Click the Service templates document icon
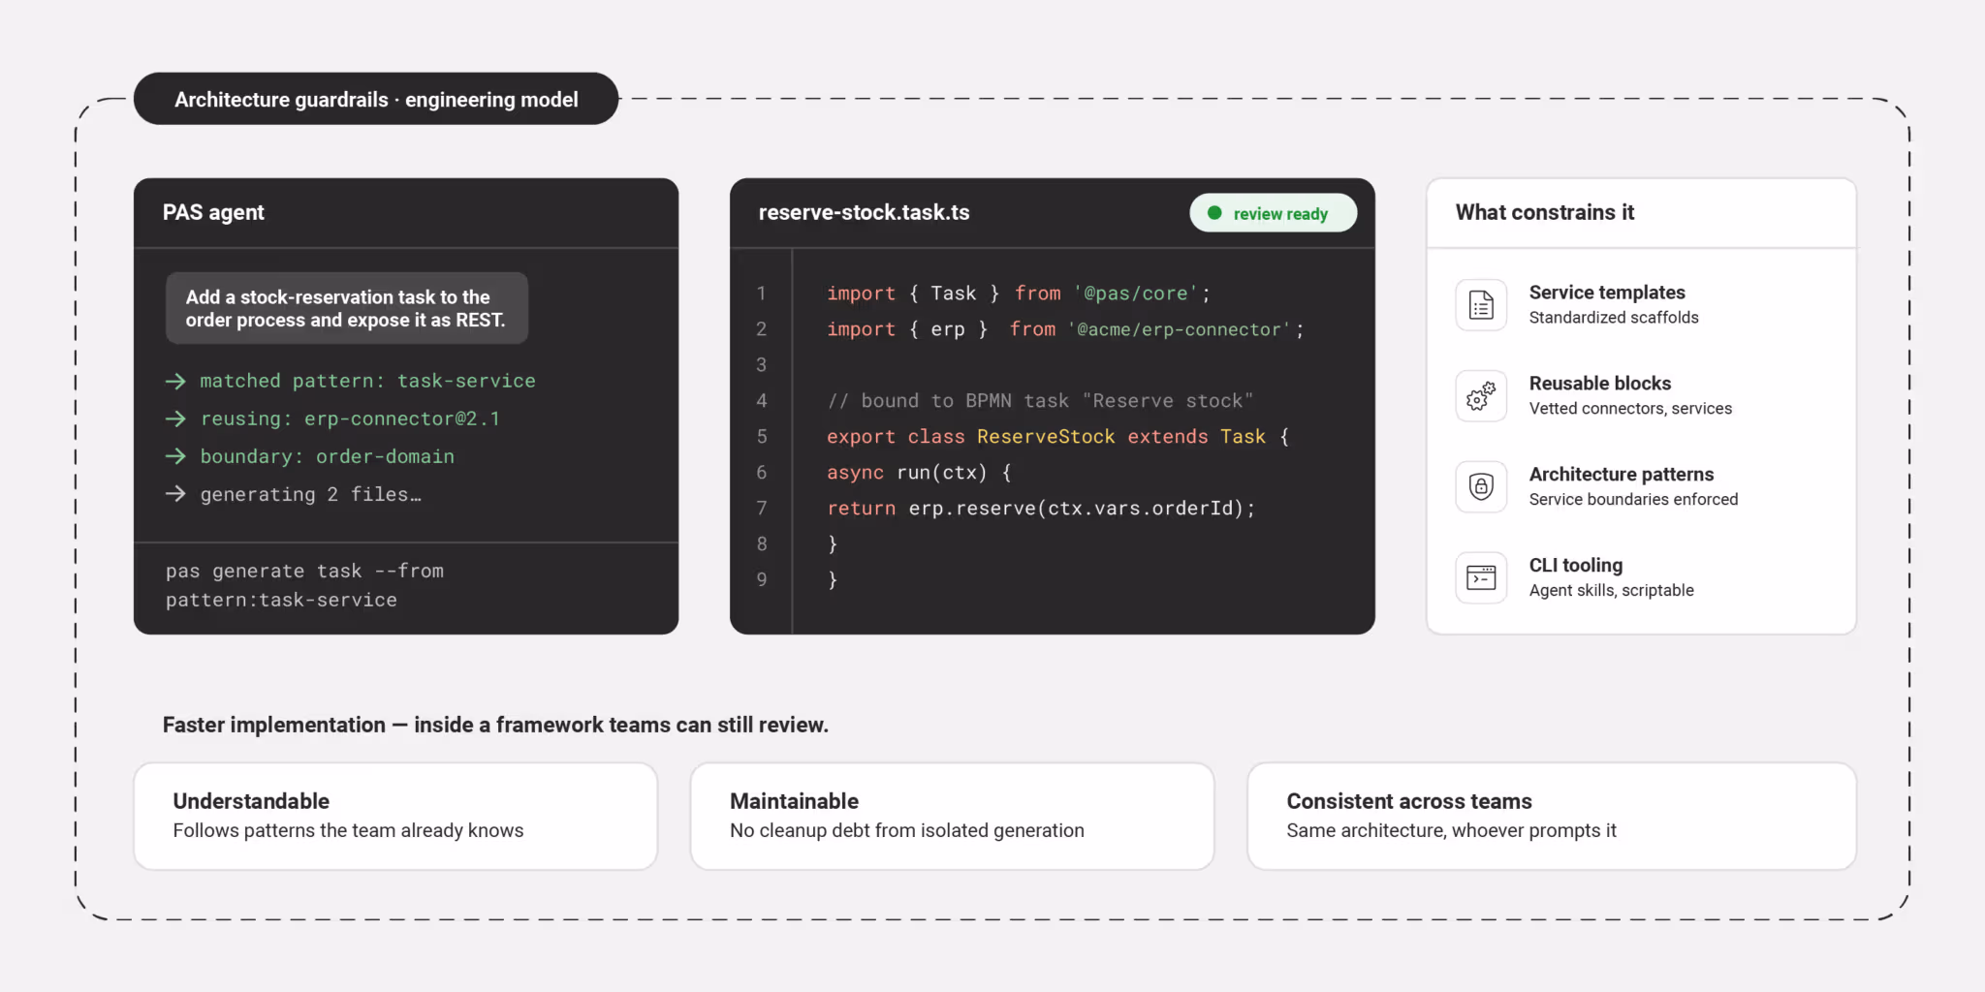1985x992 pixels. pyautogui.click(x=1481, y=305)
